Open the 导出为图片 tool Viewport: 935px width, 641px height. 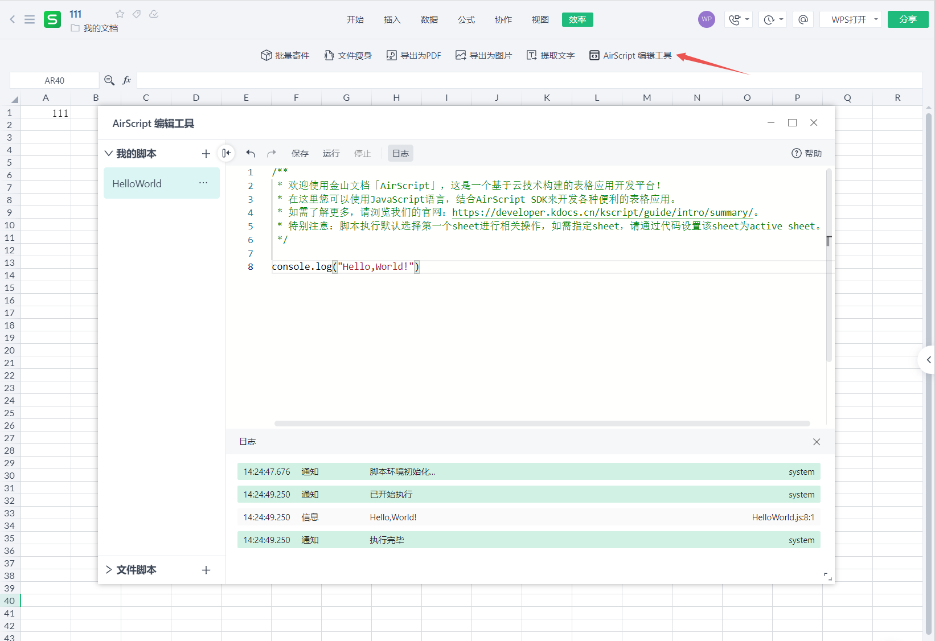pyautogui.click(x=483, y=55)
